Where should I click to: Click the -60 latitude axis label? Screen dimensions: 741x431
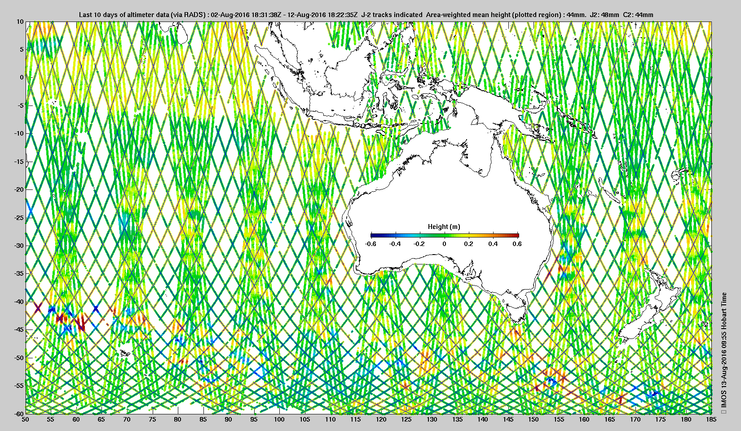pos(18,413)
